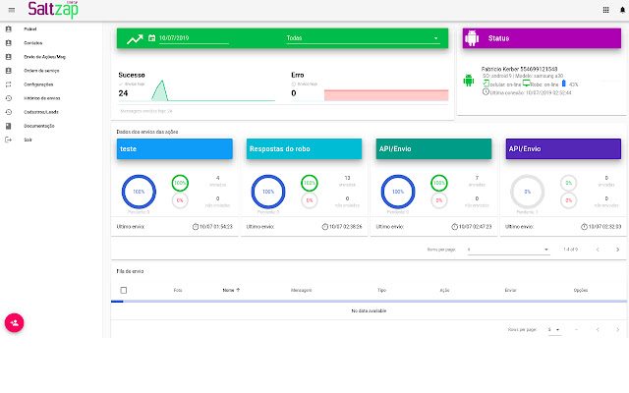Click the sort arrow beside Nome column
Image resolution: width=629 pixels, height=393 pixels.
[238, 290]
